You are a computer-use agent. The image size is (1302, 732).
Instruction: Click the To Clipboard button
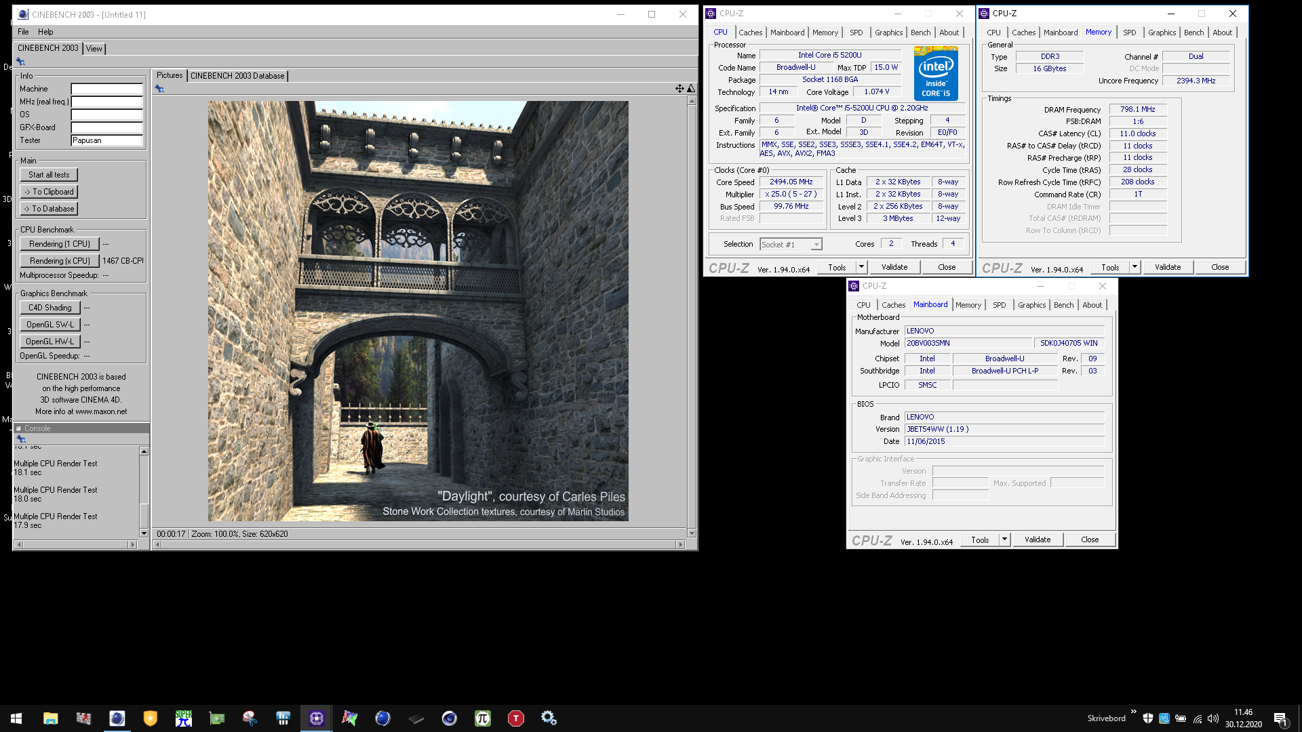tap(49, 192)
